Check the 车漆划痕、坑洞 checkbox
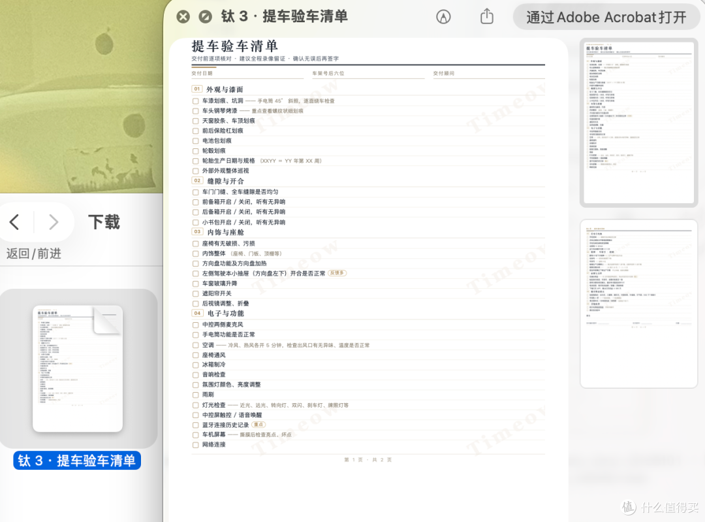This screenshot has height=522, width=705. [196, 101]
